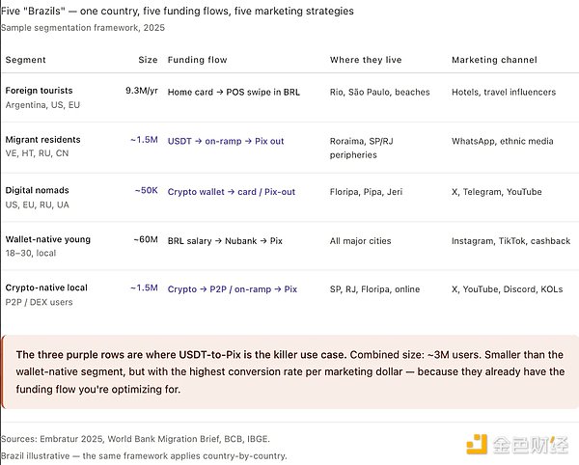This screenshot has height=465, width=579.
Task: Click the Crypto-native local '~1.5M' size
Action: click(x=144, y=287)
